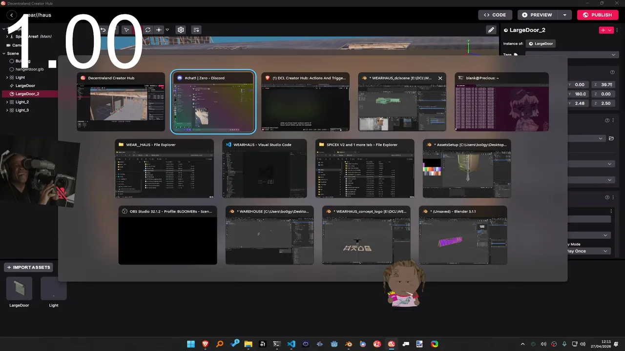The image size is (625, 351).
Task: Open DCL Creator Hub Actions browser thumbnail
Action: (305, 102)
